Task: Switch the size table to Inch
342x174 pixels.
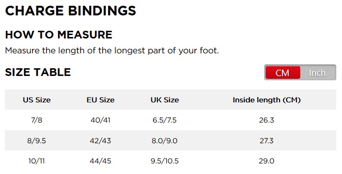Action: [318, 73]
